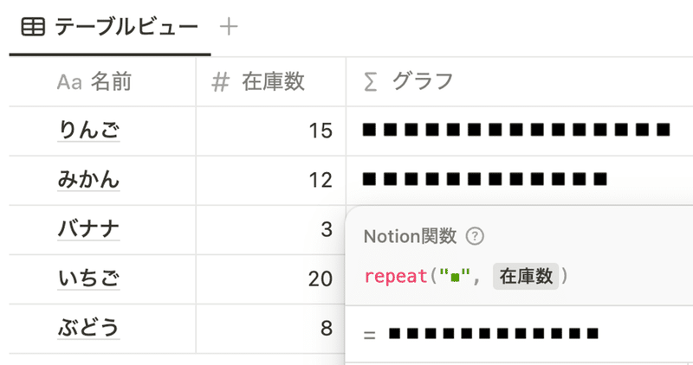
Task: Select the いちご stock cell showing 20
Action: point(271,279)
